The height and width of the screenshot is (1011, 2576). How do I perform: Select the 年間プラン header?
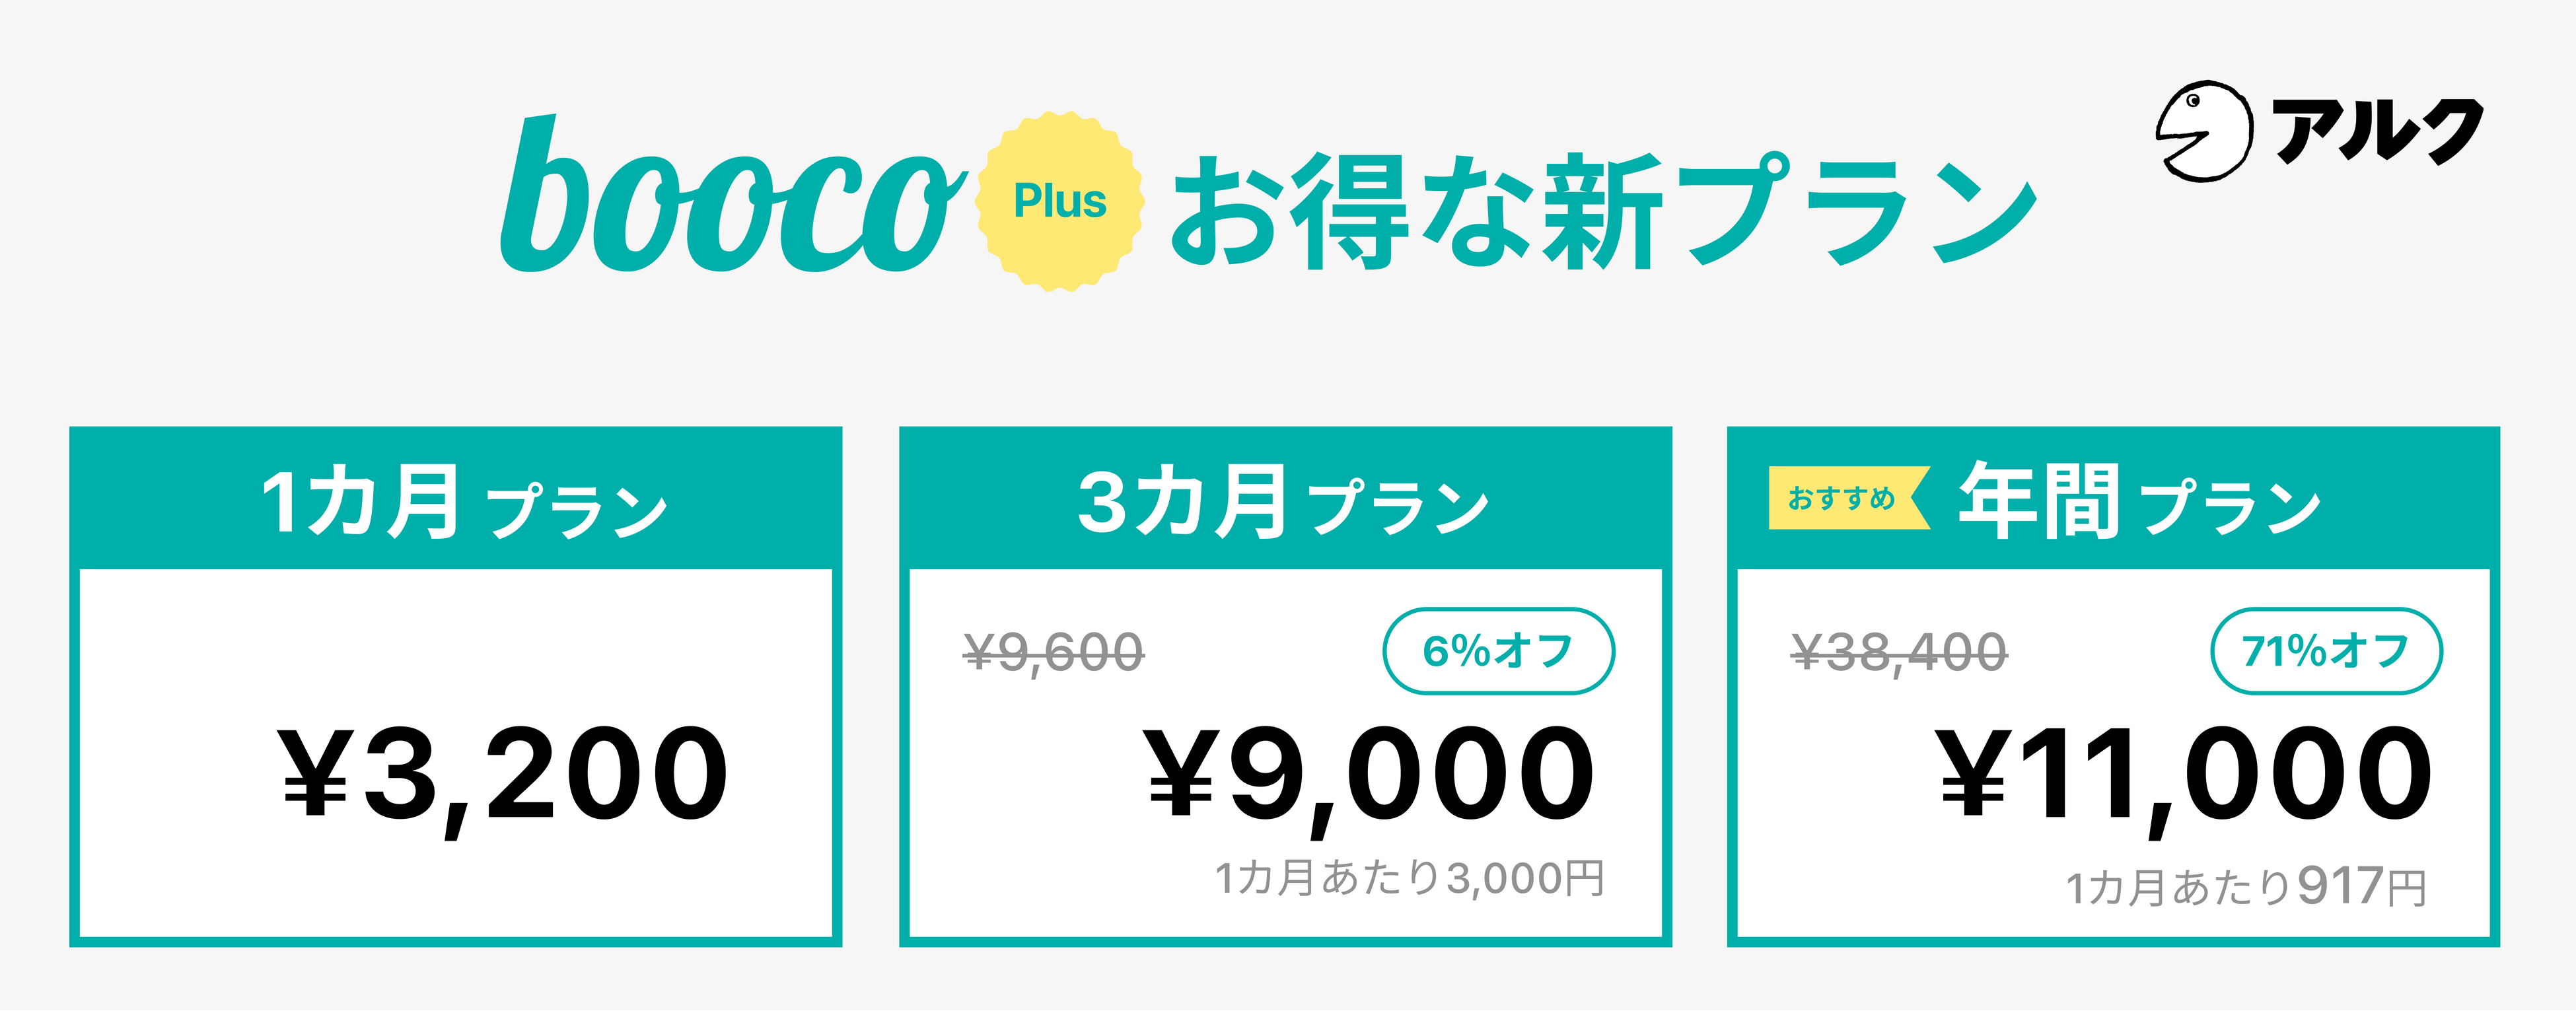click(x=2140, y=502)
